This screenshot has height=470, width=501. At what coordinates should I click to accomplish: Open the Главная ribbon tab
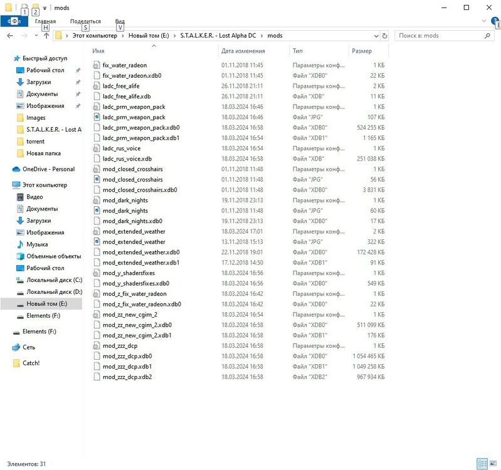[x=45, y=21]
